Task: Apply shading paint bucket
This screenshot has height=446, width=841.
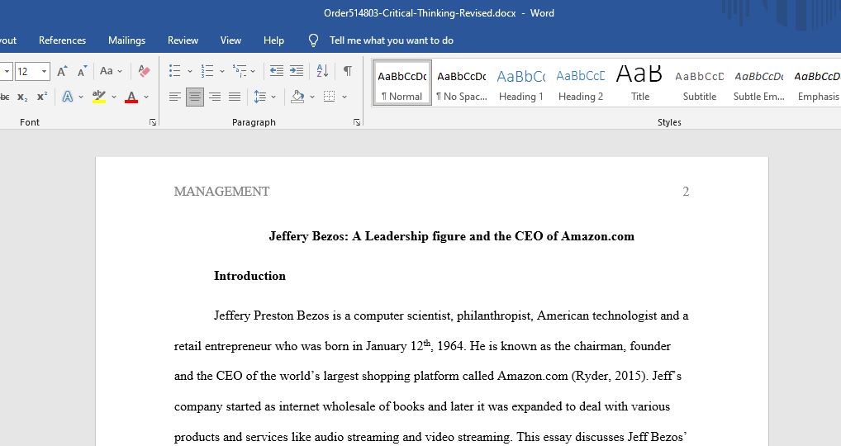Action: [x=297, y=97]
